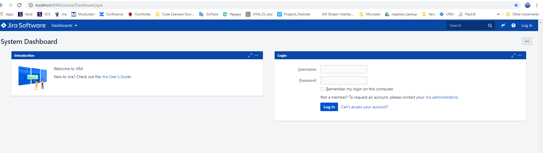Click the browser forward arrow

click(x=10, y=5)
